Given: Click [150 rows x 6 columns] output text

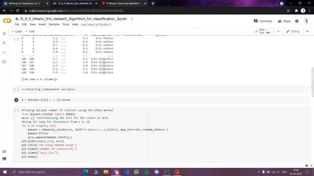Looking at the screenshot, I should point(39,79).
